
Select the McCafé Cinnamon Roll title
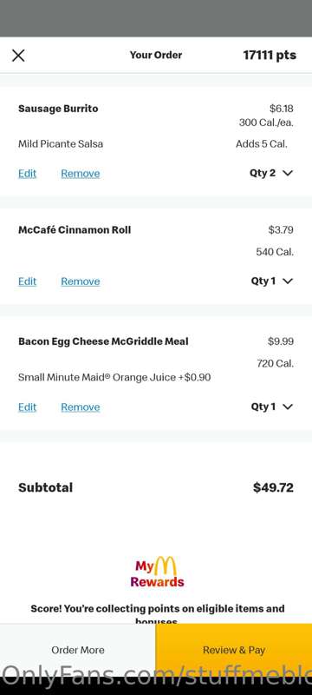[x=75, y=229]
